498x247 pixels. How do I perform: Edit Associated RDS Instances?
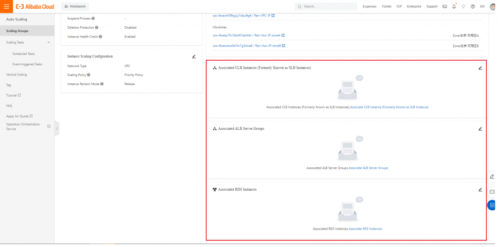[480, 190]
